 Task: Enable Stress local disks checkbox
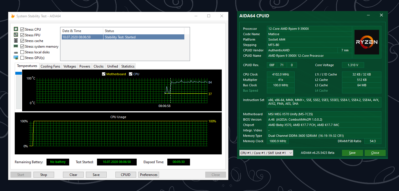click(x=22, y=52)
